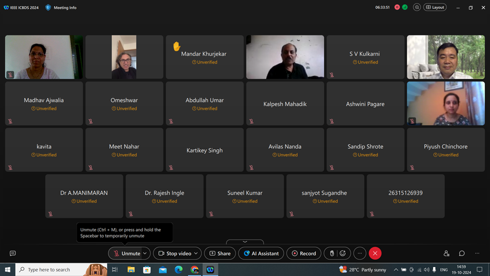Select Dr. Rajesh Ingle's tile
This screenshot has height=276, width=490.
(164, 196)
